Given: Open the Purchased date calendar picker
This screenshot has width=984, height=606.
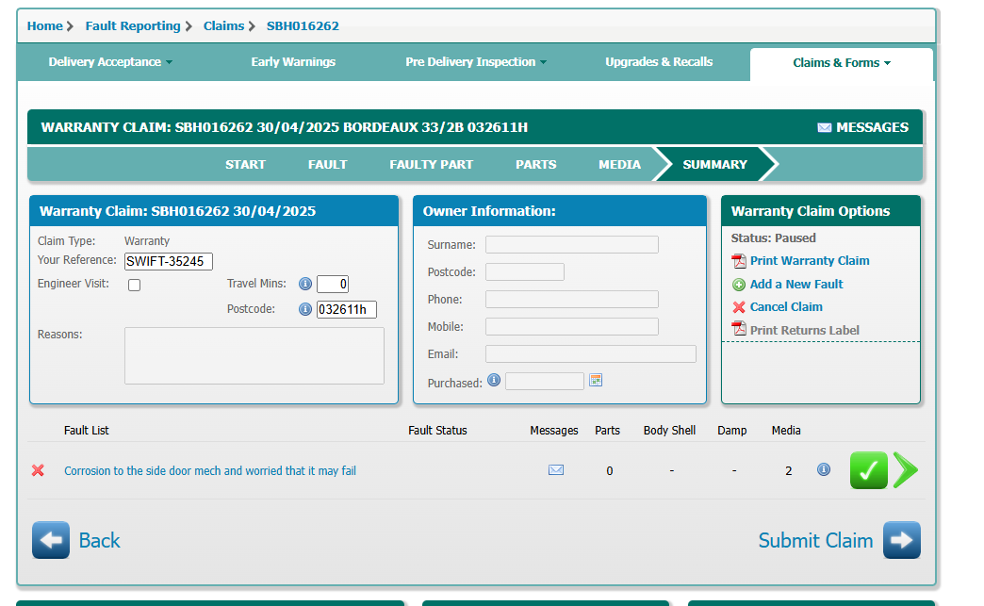Looking at the screenshot, I should [596, 381].
